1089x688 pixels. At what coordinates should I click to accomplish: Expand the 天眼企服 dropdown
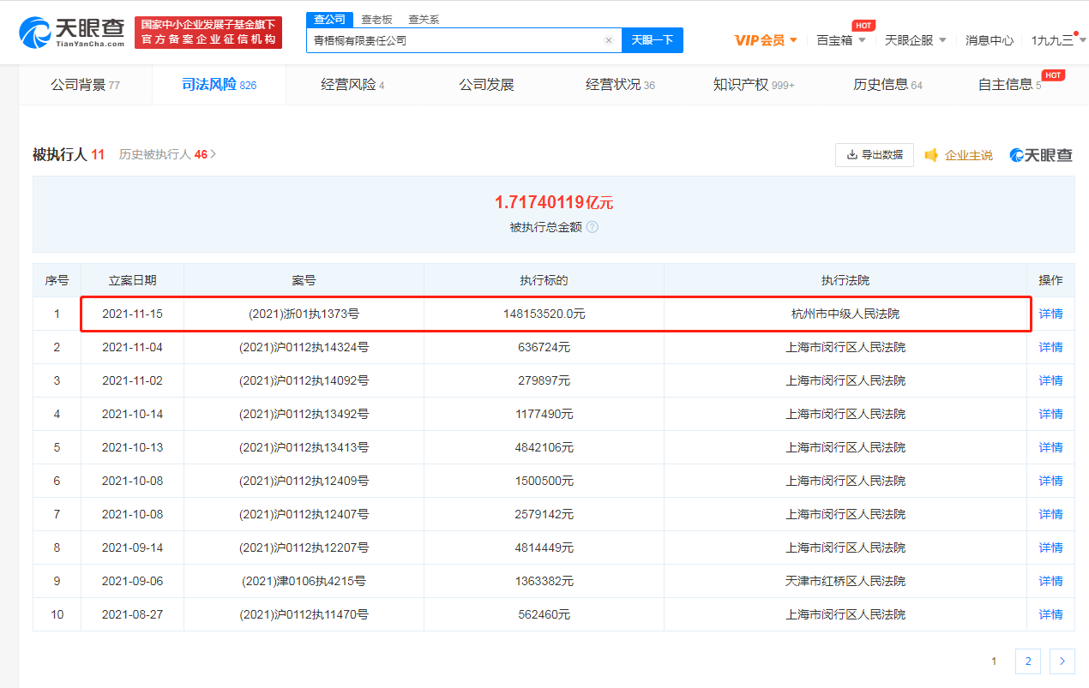[915, 40]
